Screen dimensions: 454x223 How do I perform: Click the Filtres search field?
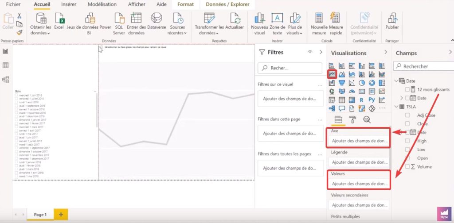pyautogui.click(x=290, y=68)
